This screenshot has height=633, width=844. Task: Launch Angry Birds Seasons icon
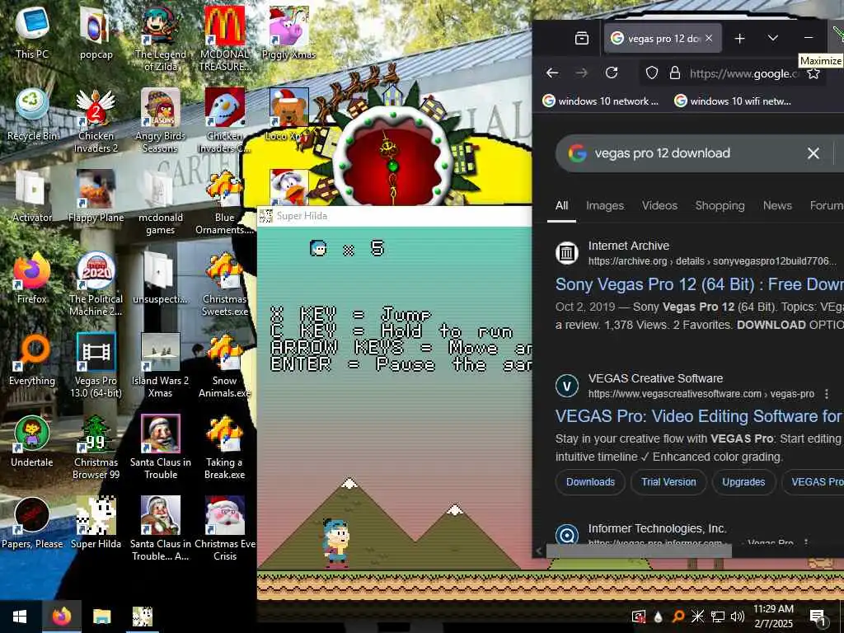[161, 120]
